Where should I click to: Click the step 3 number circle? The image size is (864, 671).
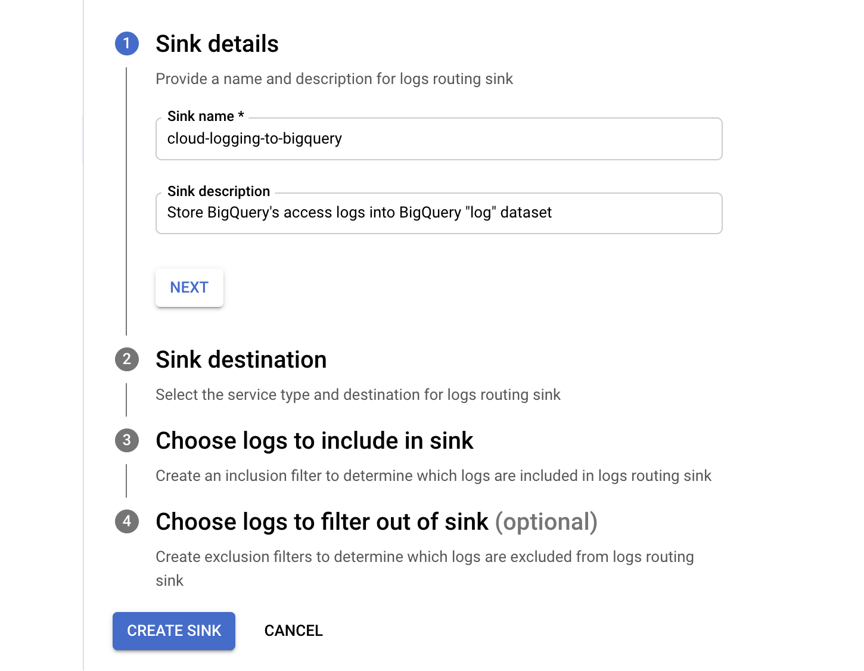click(127, 440)
